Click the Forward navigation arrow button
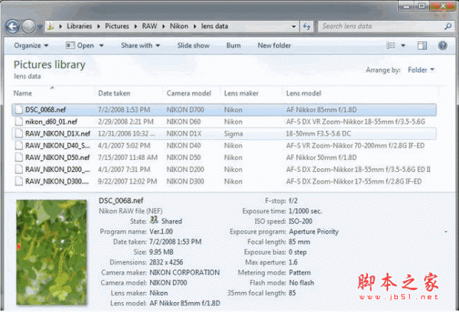 tap(30, 27)
